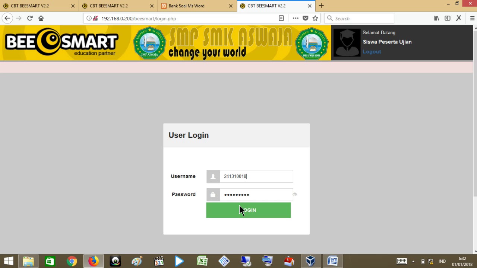The height and width of the screenshot is (268, 477).
Task: Click the SMP ASWAJA emblem in banner
Action: [149, 43]
